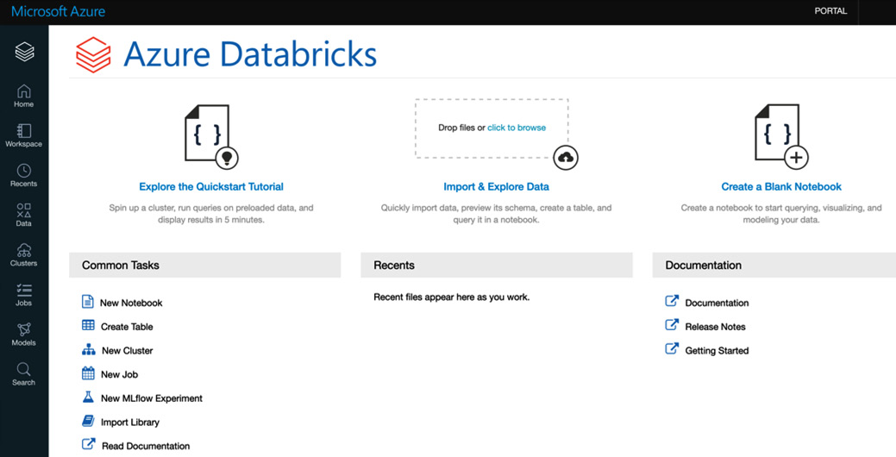Image resolution: width=896 pixels, height=457 pixels.
Task: Select New MLflow Experiment task text
Action: click(152, 398)
